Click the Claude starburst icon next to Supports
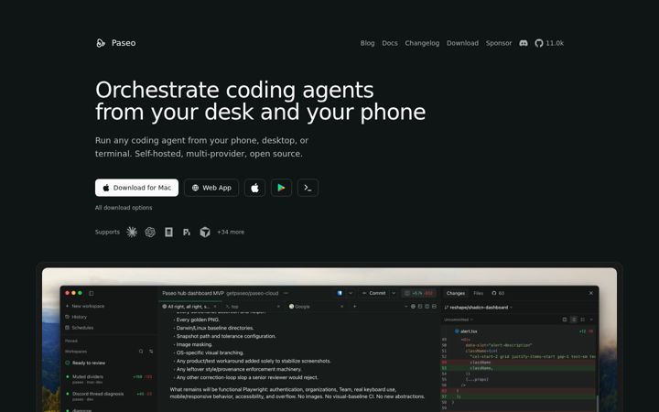The width and height of the screenshot is (659, 412). click(132, 232)
